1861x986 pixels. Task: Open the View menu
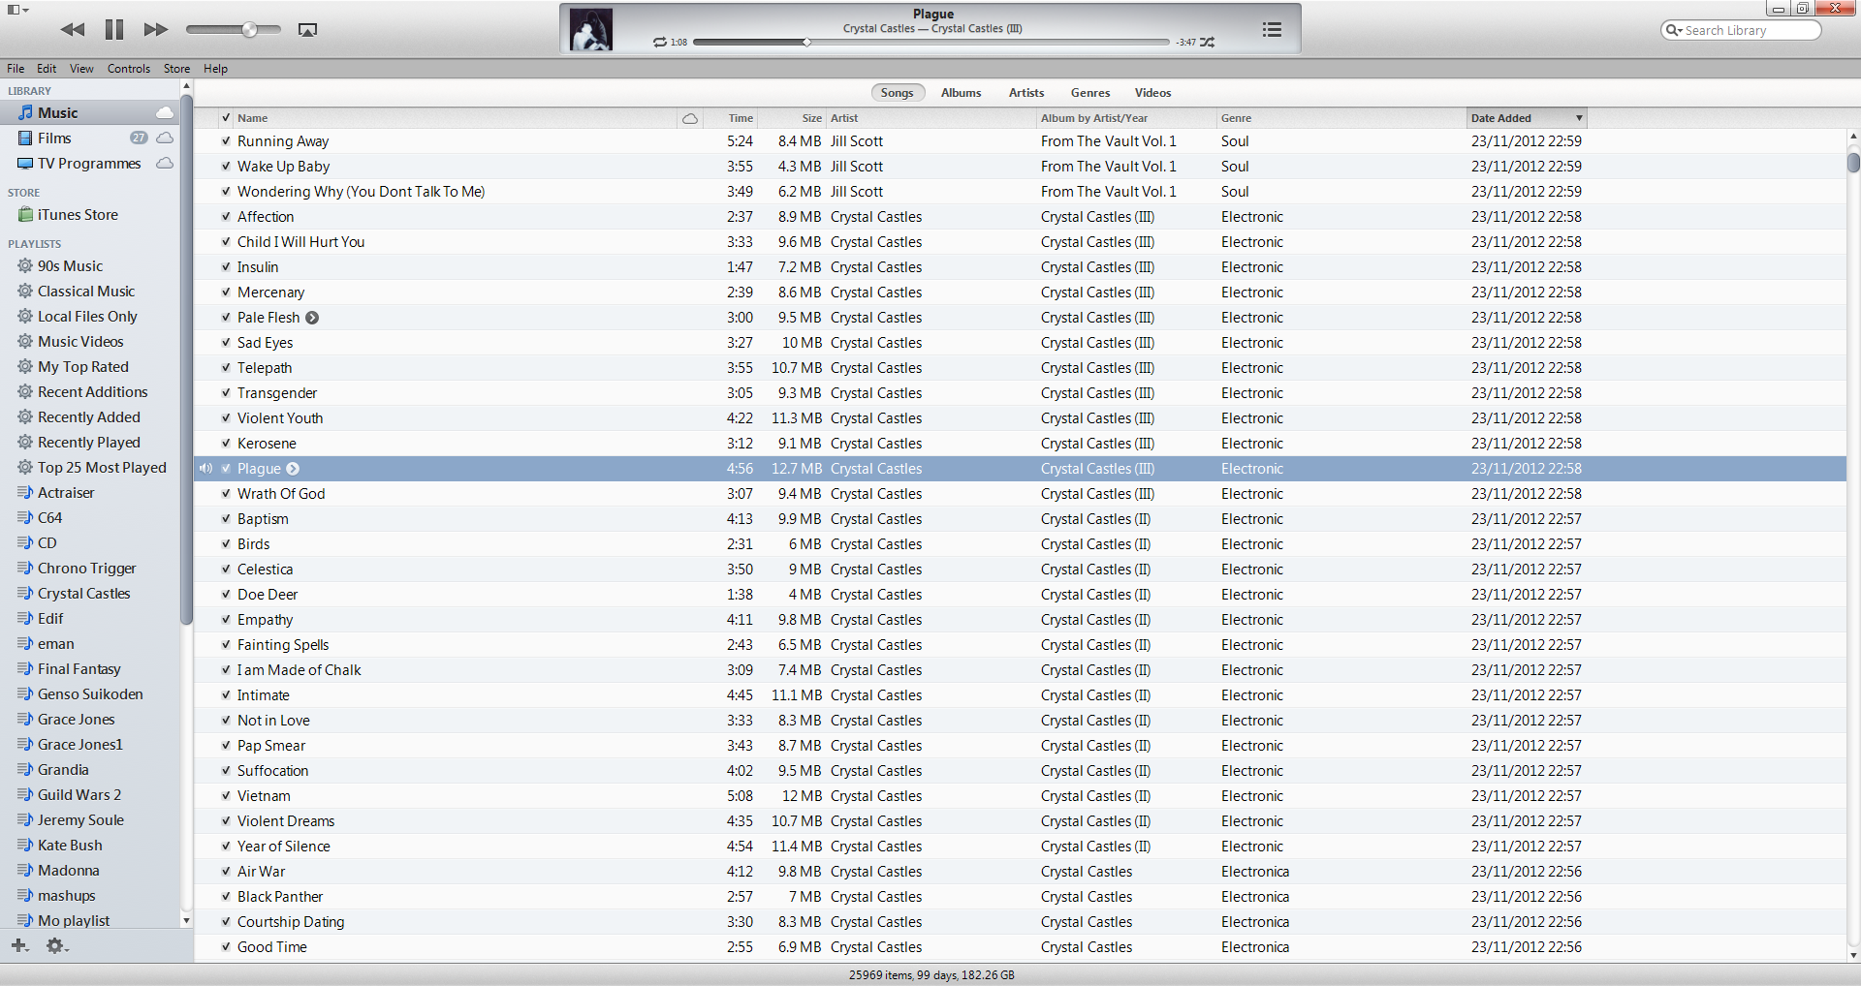(x=81, y=69)
